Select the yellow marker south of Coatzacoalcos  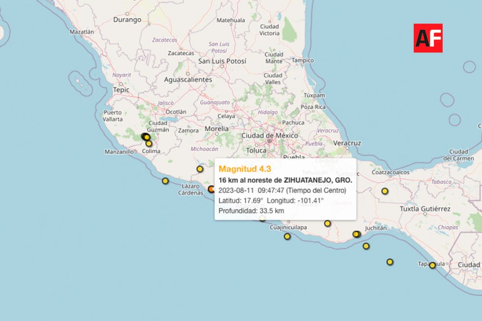tap(385, 191)
